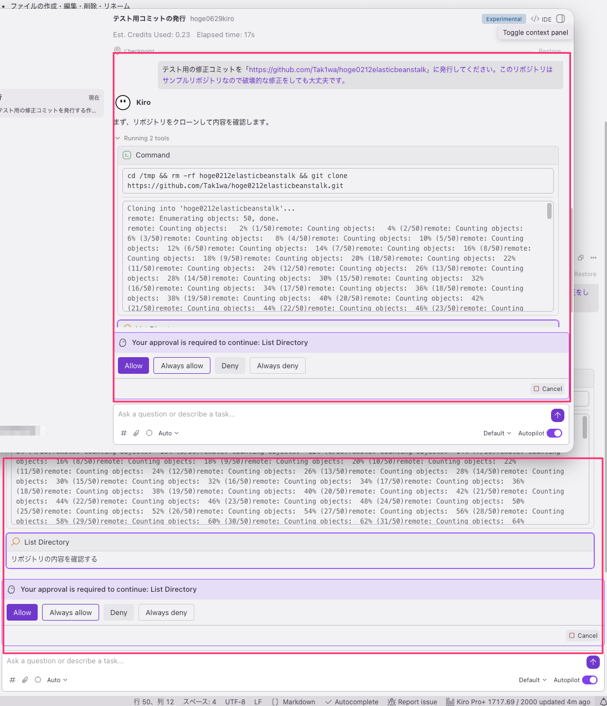Open the GitHub hoge0212elasticbeanstalk link
Image resolution: width=607 pixels, height=706 pixels.
point(338,69)
